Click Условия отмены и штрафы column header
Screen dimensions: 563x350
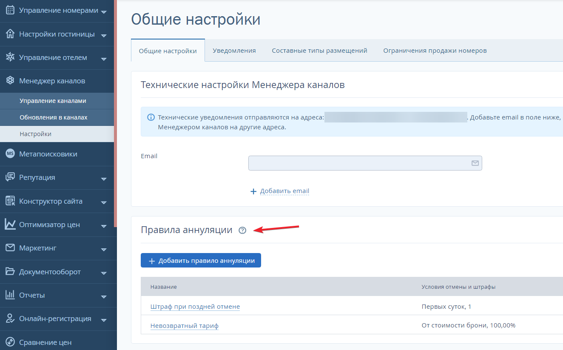[x=458, y=287]
